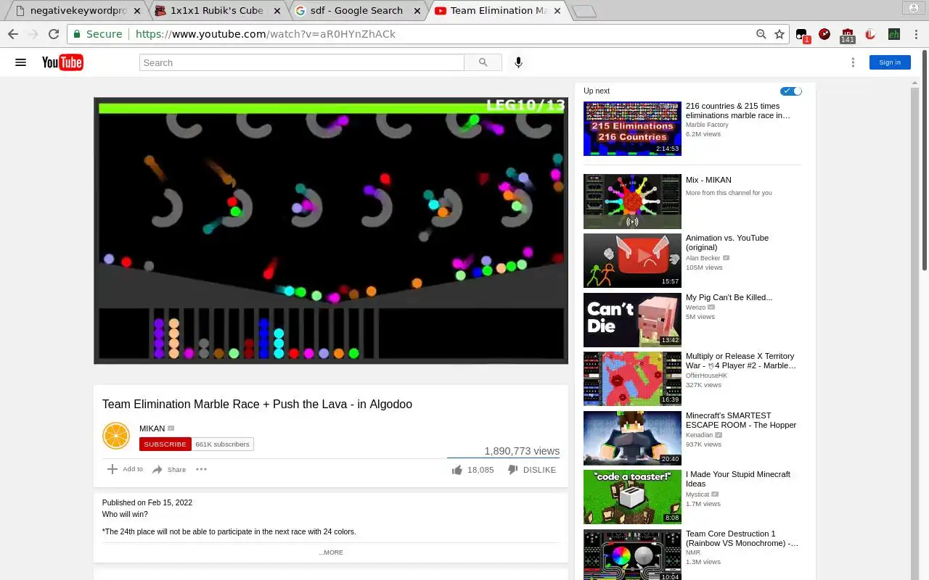
Task: Open Multiply or Release X Territory War title
Action: [741, 361]
